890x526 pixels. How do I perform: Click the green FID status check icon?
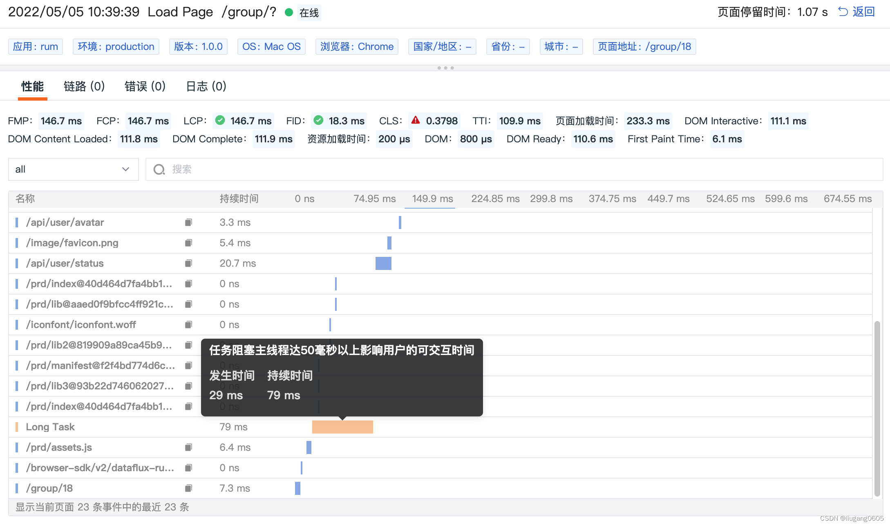point(318,120)
